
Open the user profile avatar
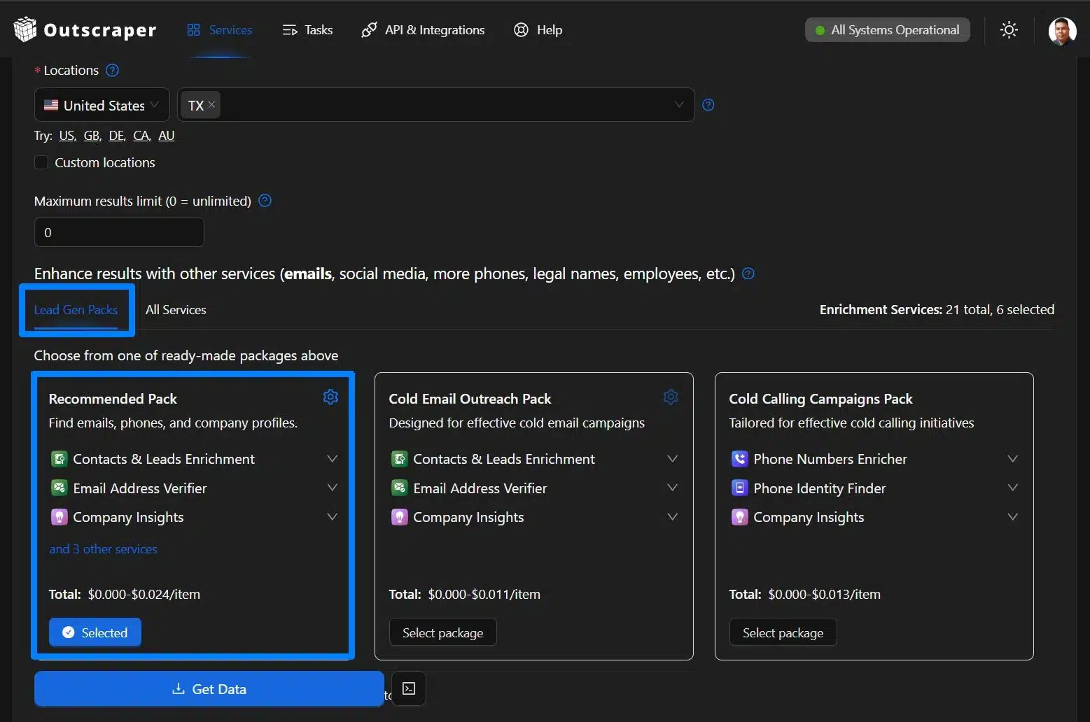(x=1061, y=31)
